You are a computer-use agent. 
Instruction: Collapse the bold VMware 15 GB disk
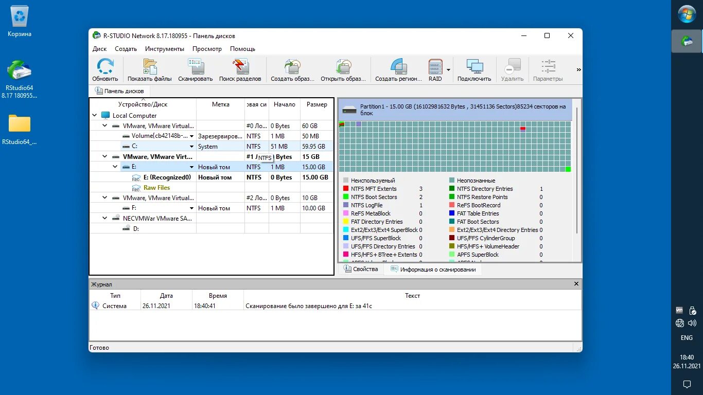point(105,157)
